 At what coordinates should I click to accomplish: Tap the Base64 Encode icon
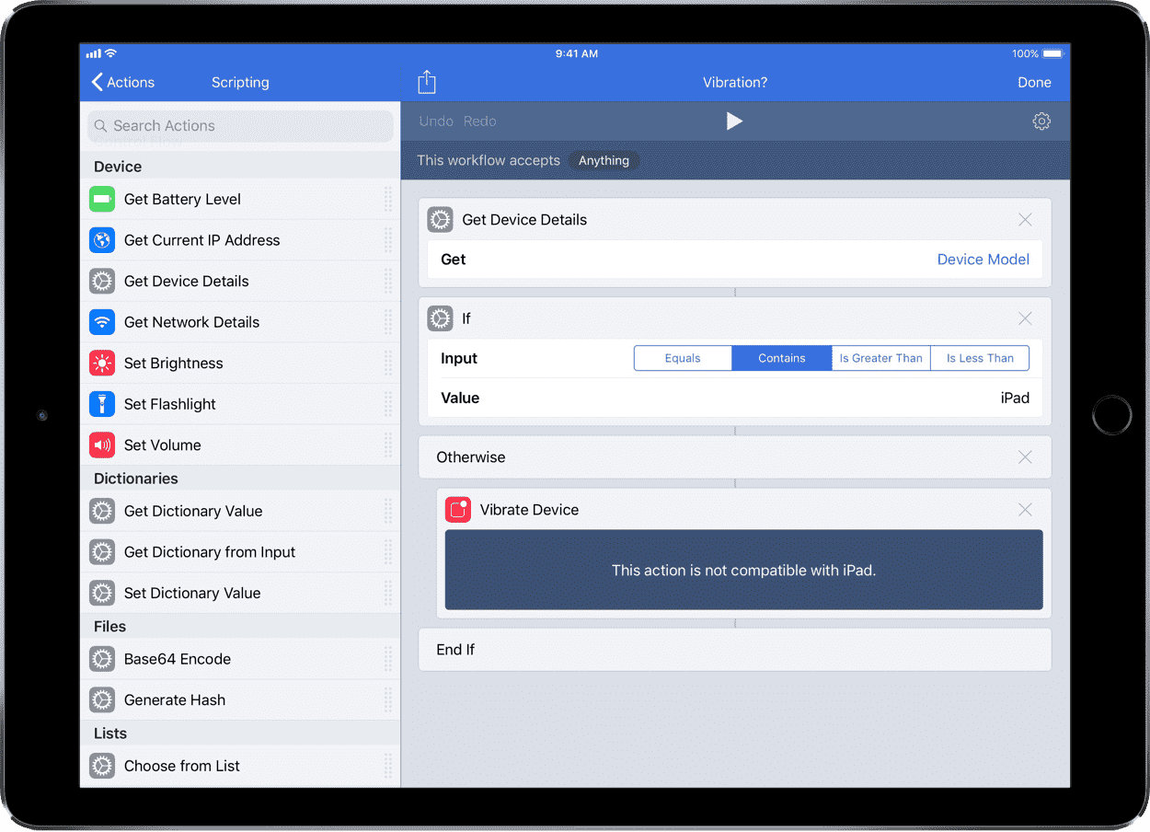click(102, 659)
